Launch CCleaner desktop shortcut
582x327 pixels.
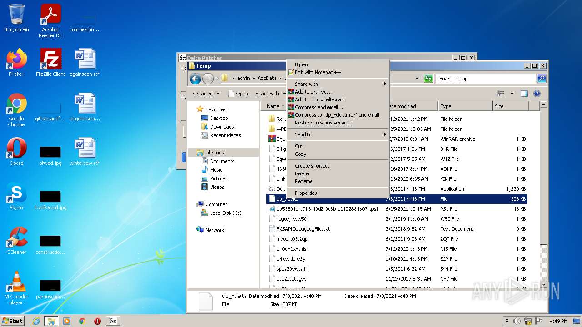16,241
